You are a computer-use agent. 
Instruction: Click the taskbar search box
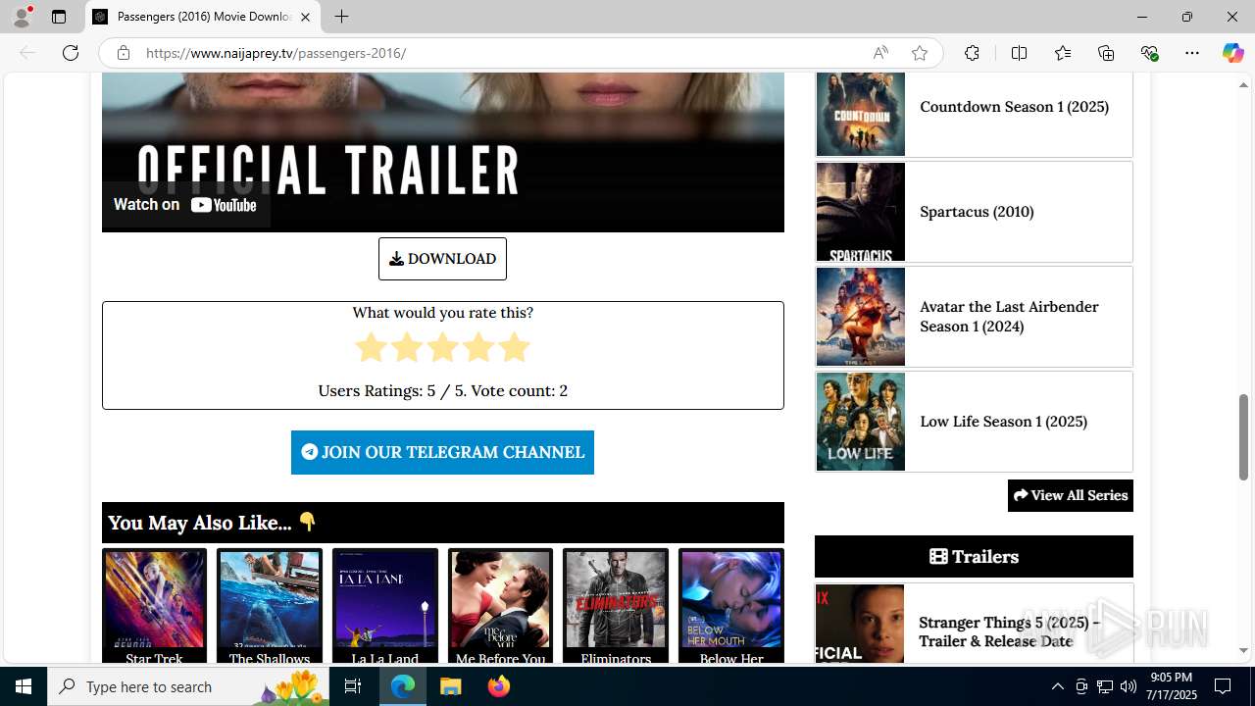(188, 686)
